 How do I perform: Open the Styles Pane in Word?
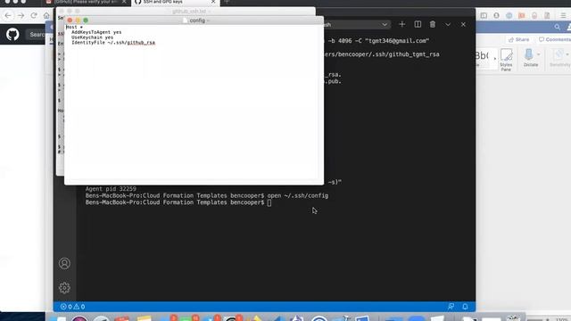[x=506, y=59]
